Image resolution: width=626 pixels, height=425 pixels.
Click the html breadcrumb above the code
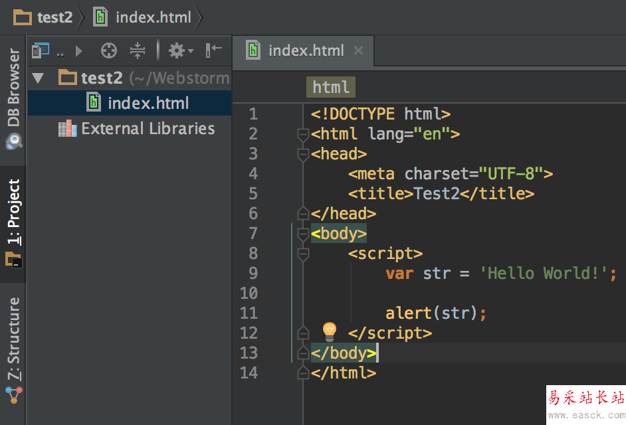(x=331, y=87)
